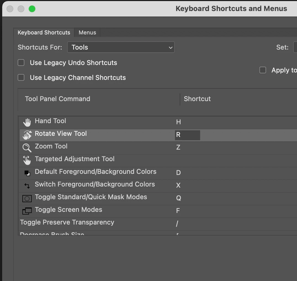Viewport: 297px width, 281px height.
Task: Select the Keyboard Shortcuts tab
Action: pos(44,33)
